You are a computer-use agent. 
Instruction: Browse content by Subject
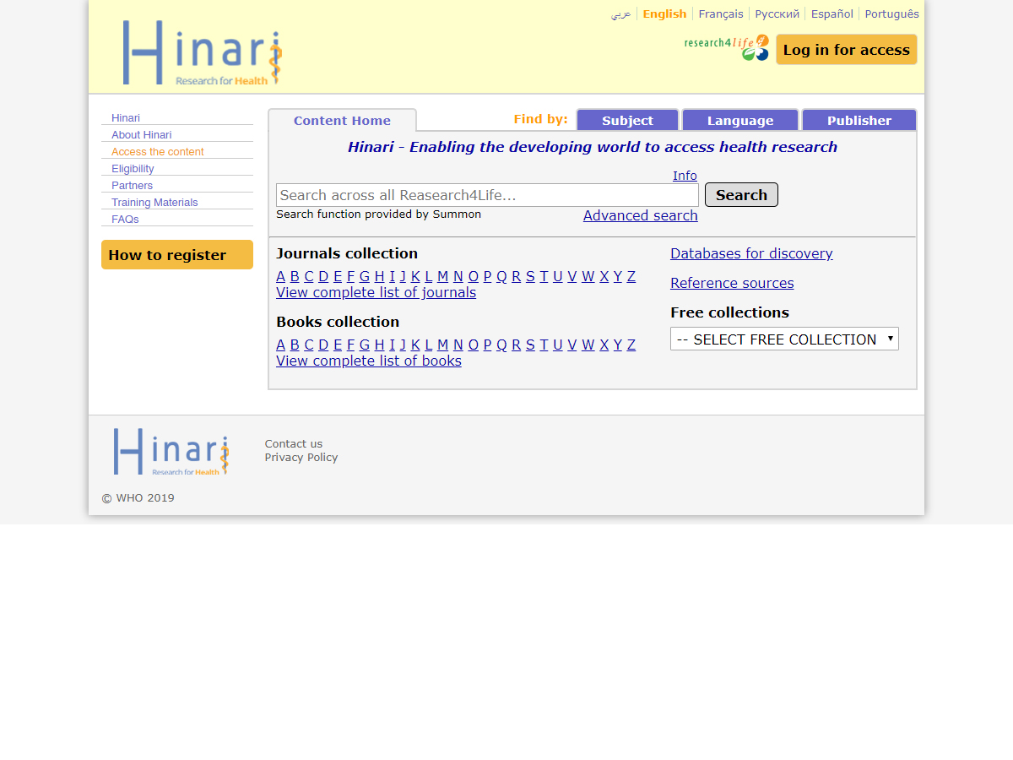pos(627,120)
